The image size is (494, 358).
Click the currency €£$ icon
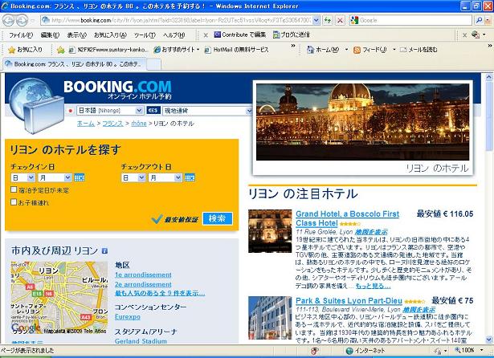tap(153, 111)
